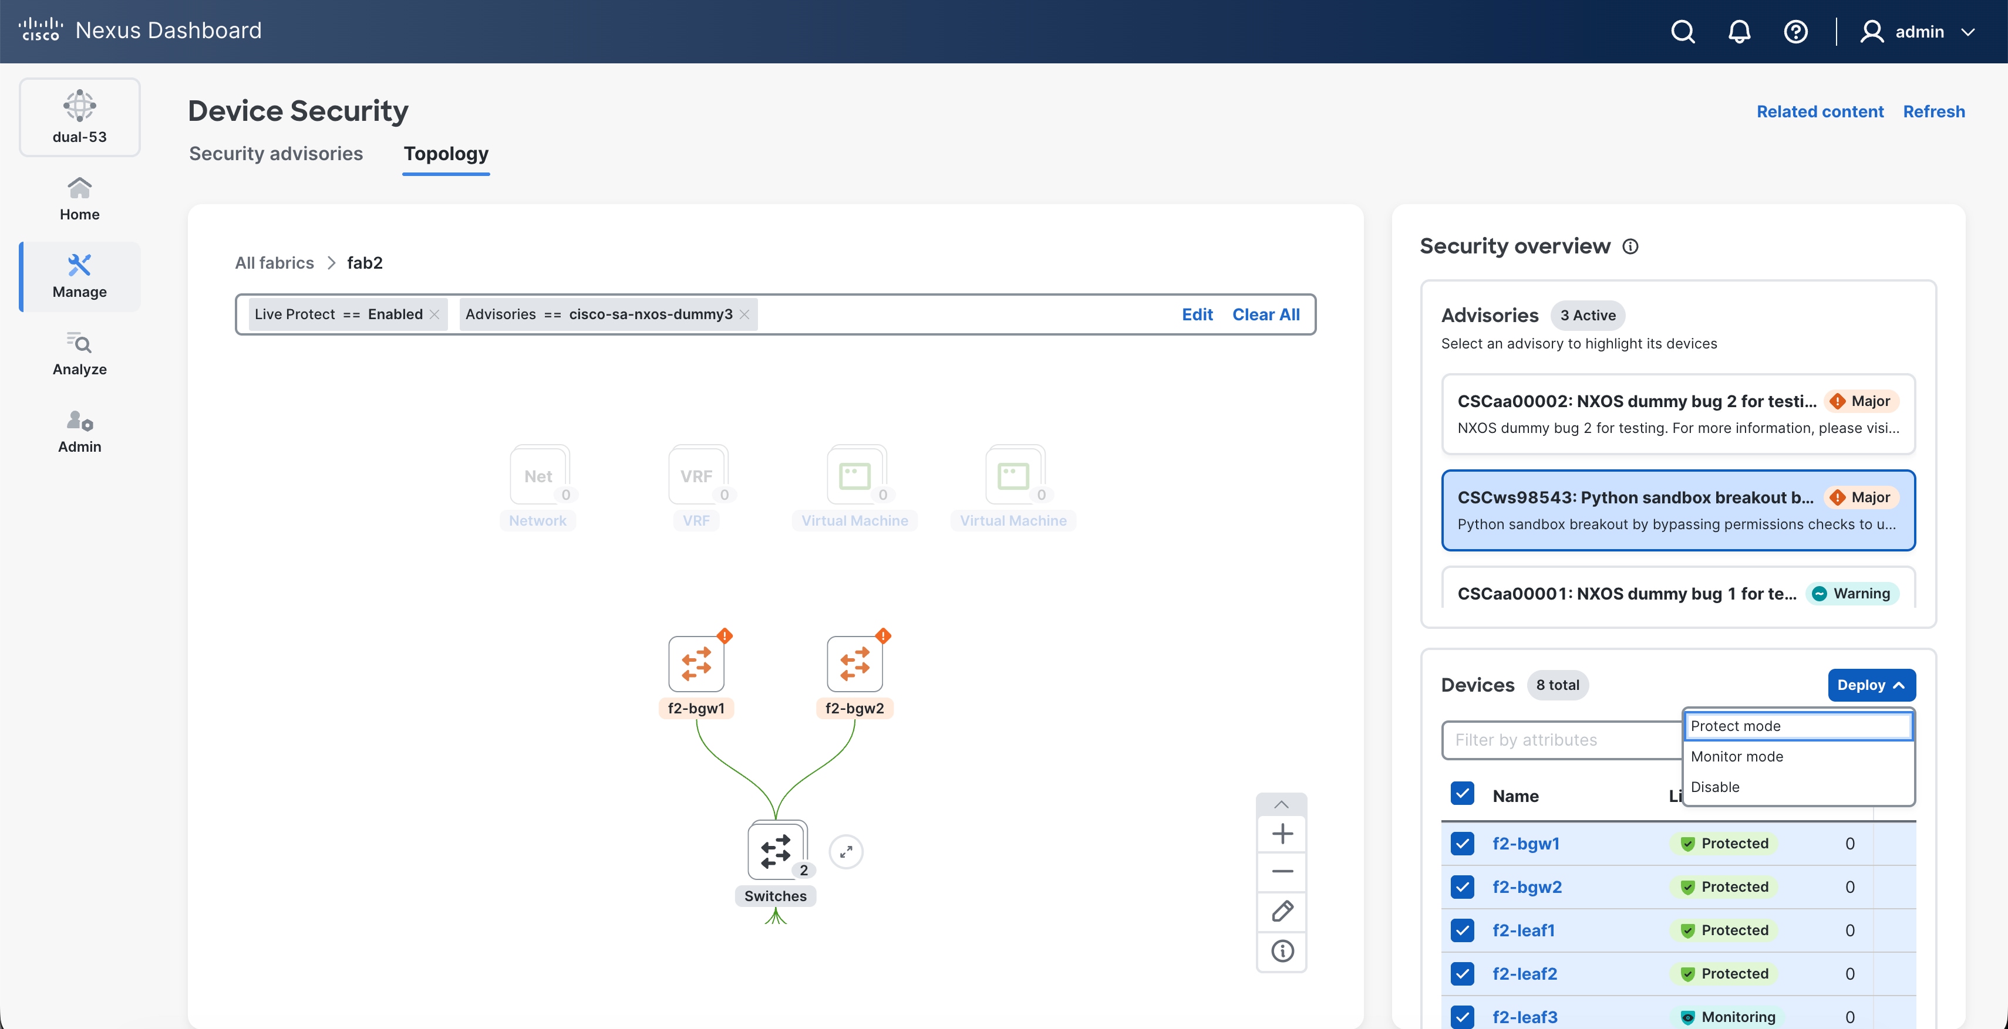Screen dimensions: 2008x1029
Task: Select advisory CSCaa00001 card
Action: click(x=1677, y=587)
